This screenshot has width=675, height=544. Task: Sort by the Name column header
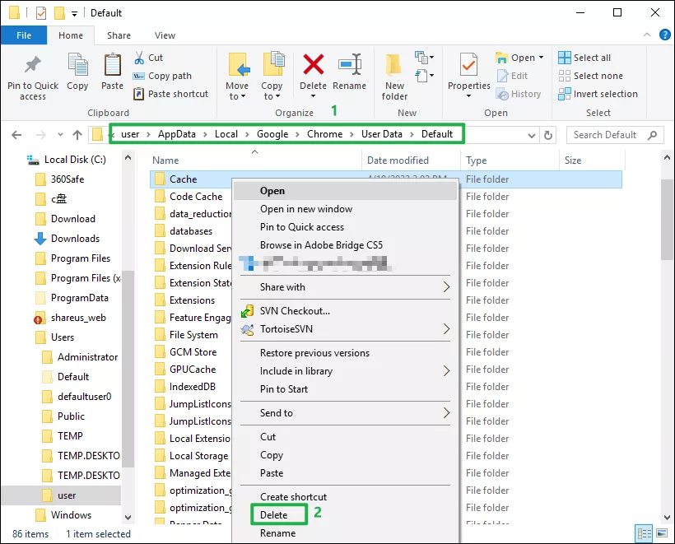(255, 160)
